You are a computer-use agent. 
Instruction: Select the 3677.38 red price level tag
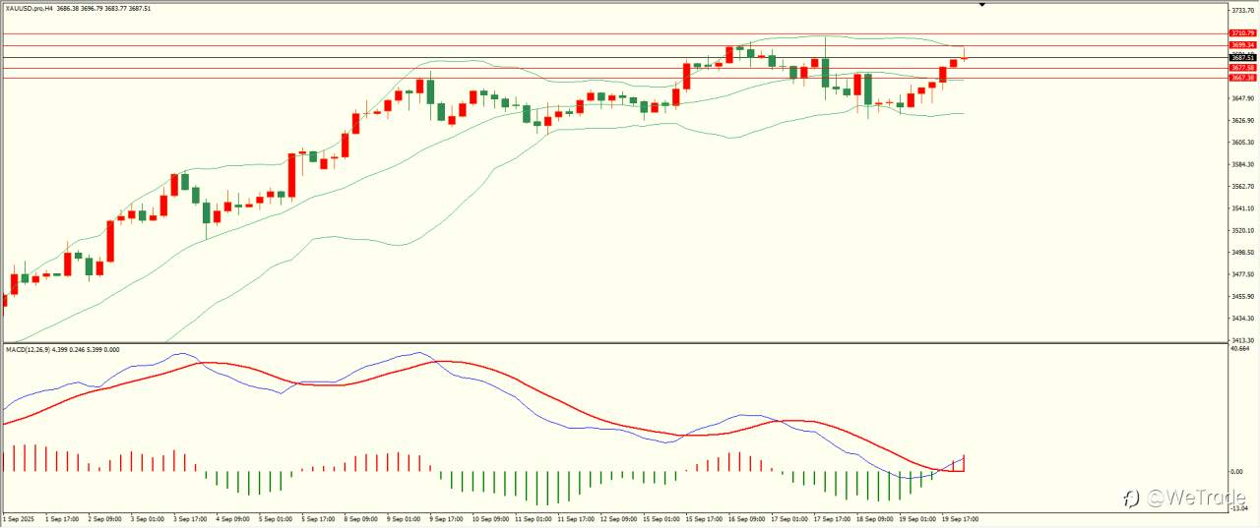[x=1243, y=67]
